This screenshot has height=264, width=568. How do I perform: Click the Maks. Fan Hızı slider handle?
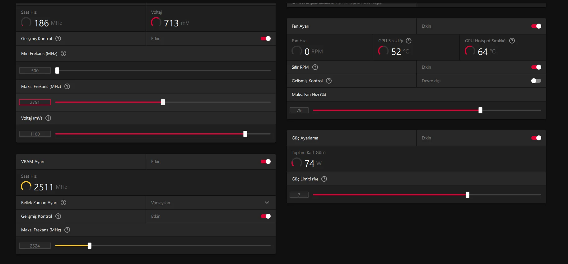click(480, 110)
